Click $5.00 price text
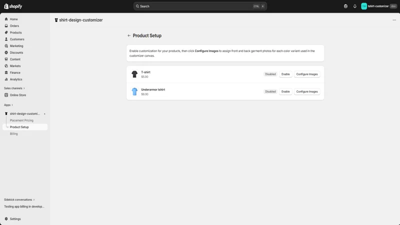 coord(144,77)
